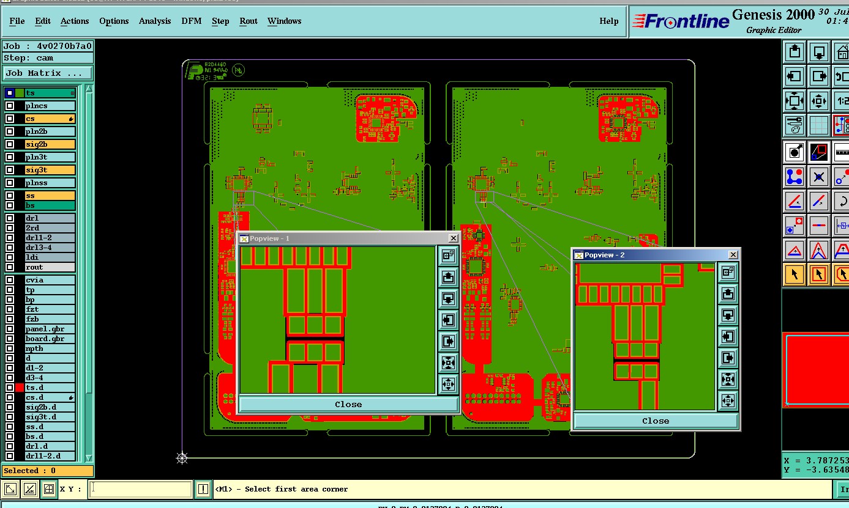The image size is (849, 508).
Task: Select the blue square to red square move tool
Action: coord(795,226)
